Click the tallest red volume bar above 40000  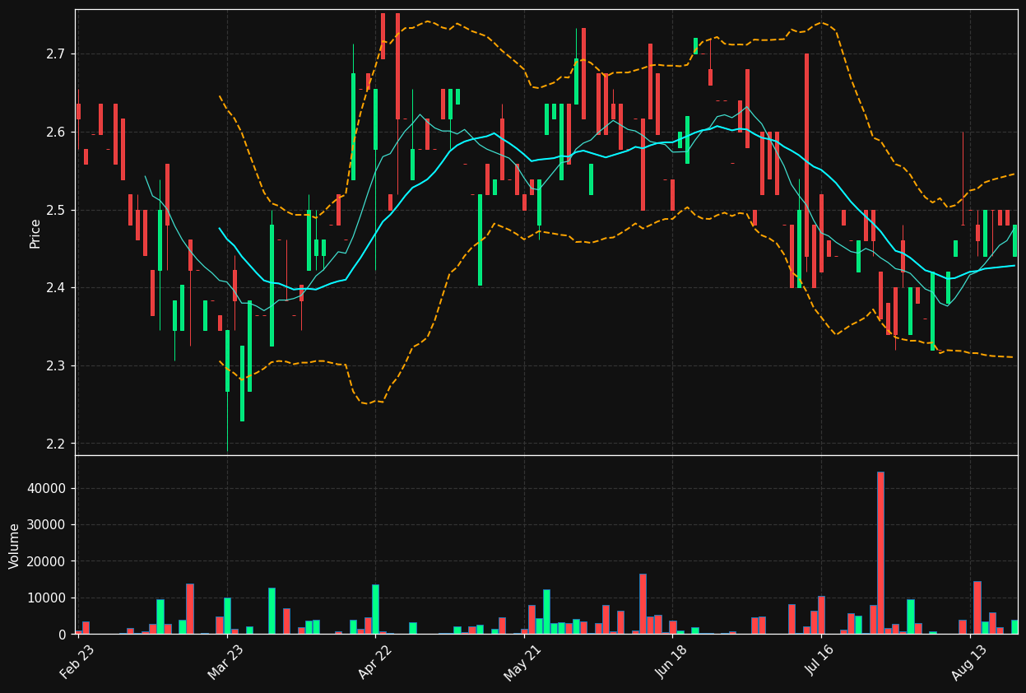click(880, 553)
